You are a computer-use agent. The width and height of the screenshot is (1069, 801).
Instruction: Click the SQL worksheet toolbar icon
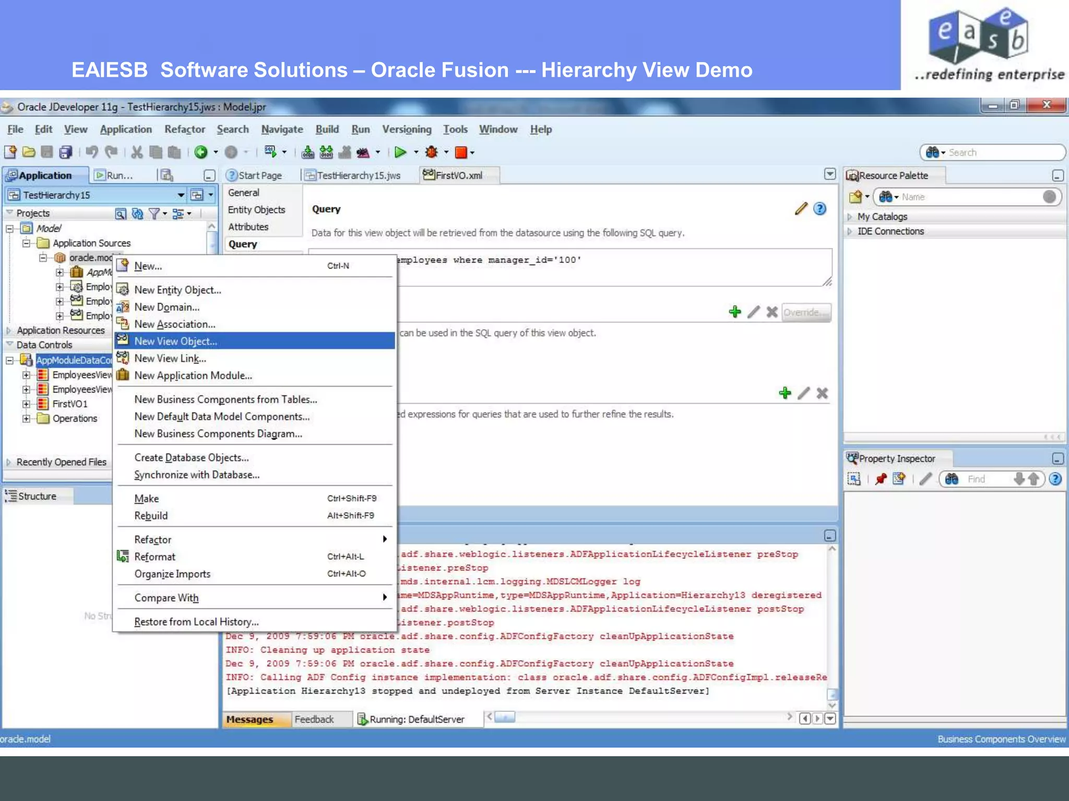270,152
